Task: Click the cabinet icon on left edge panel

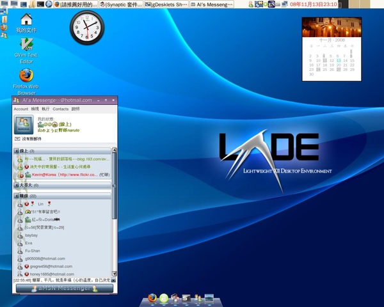Action: 4,19
